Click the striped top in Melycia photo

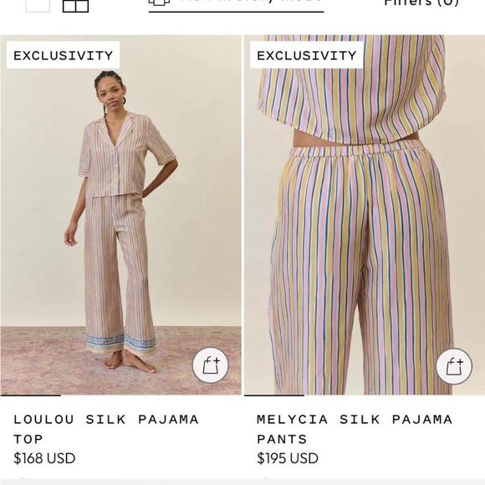353,89
